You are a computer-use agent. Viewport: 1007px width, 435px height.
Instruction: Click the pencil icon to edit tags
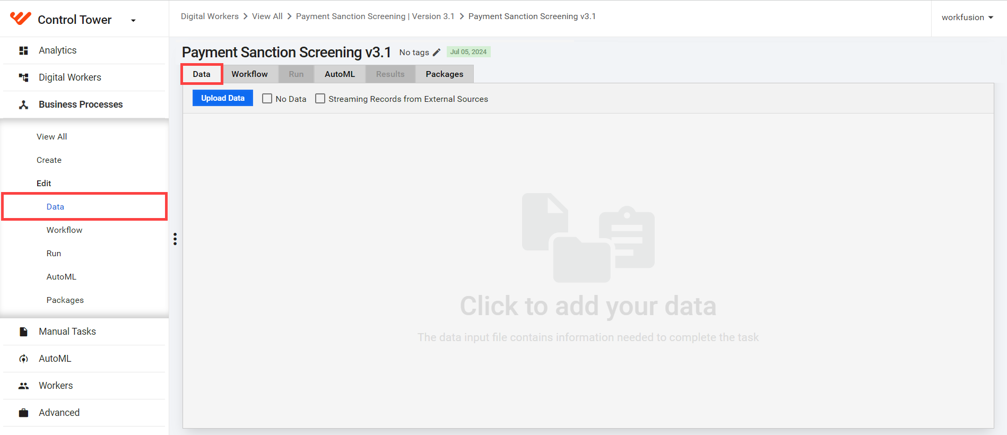point(437,52)
